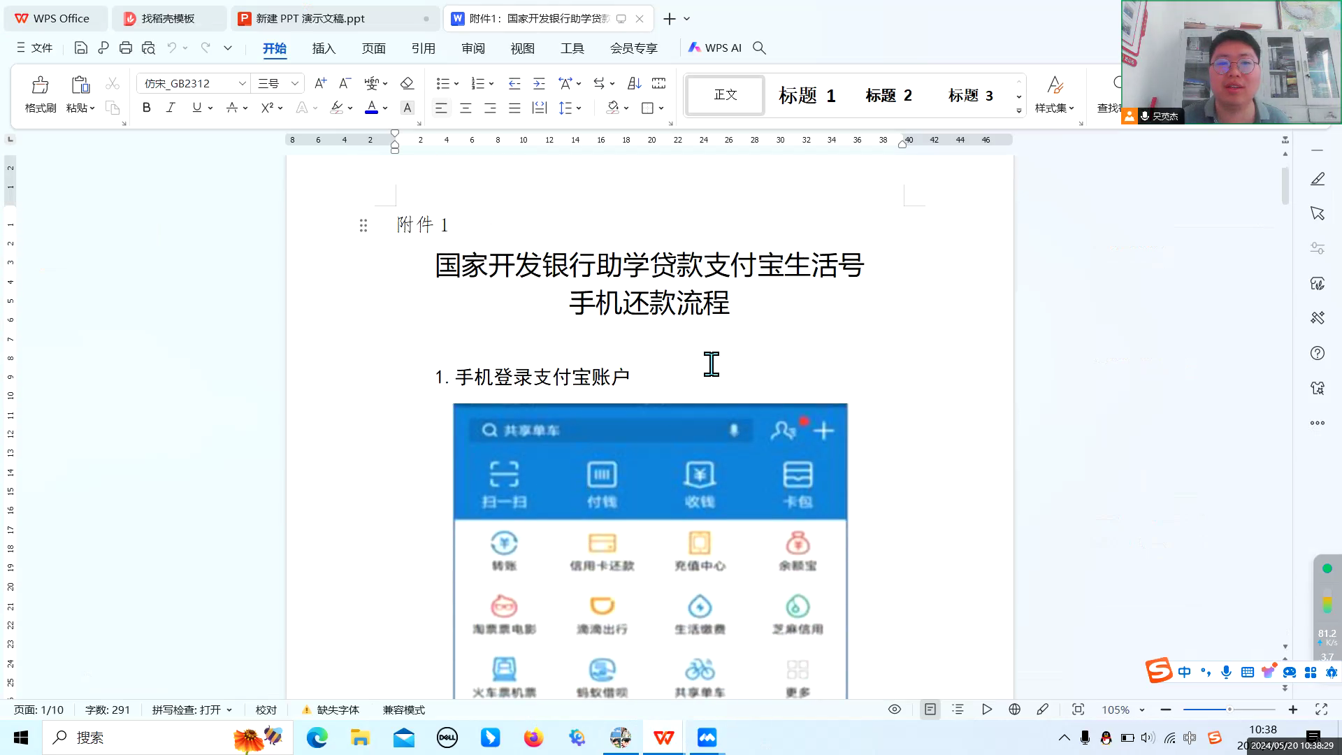Click the print icon in quick toolbar
This screenshot has width=1342, height=755.
[x=126, y=48]
